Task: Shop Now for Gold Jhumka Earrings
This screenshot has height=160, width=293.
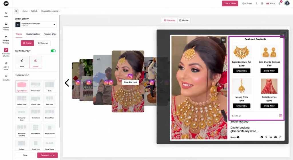Action: tap(269, 71)
